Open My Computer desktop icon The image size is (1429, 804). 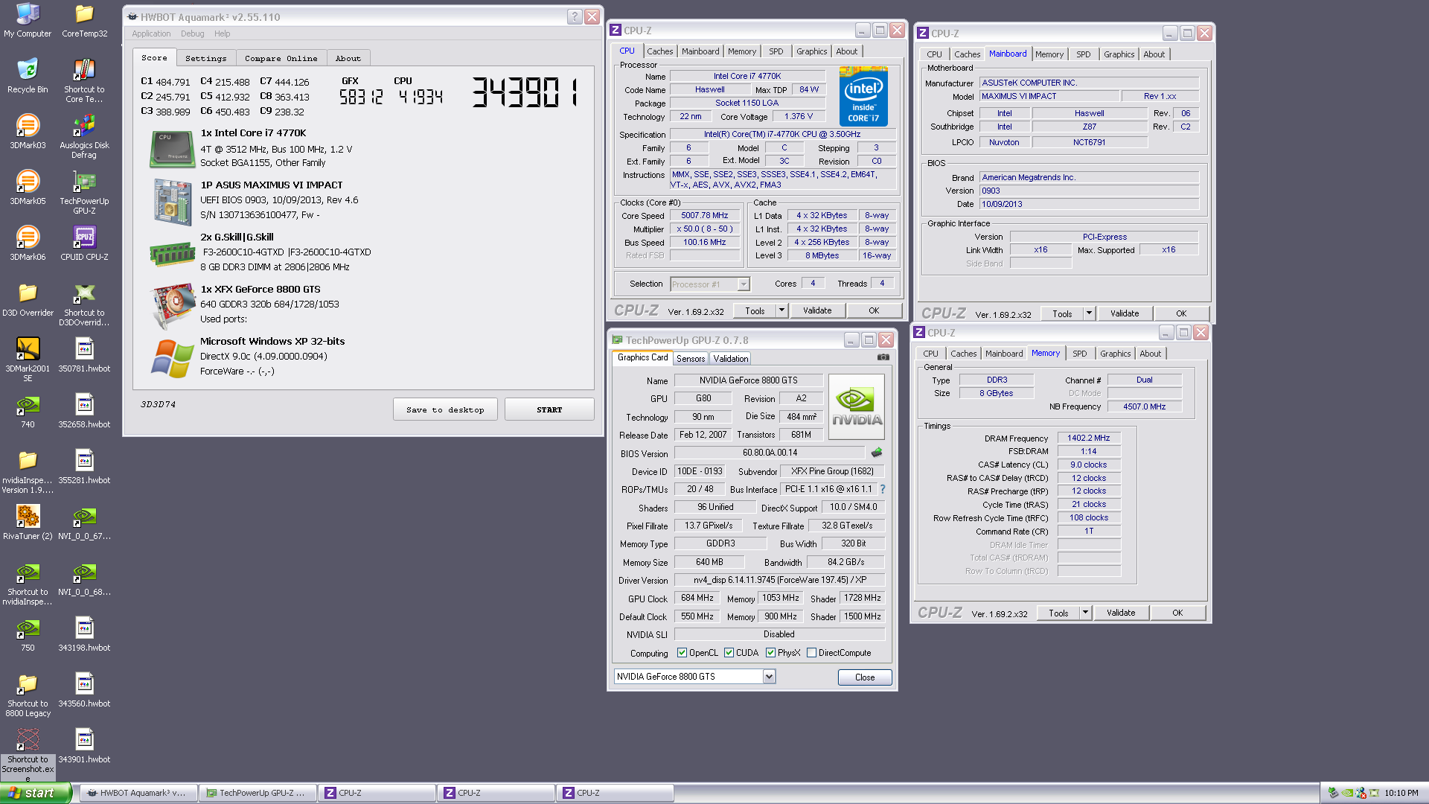(28, 20)
